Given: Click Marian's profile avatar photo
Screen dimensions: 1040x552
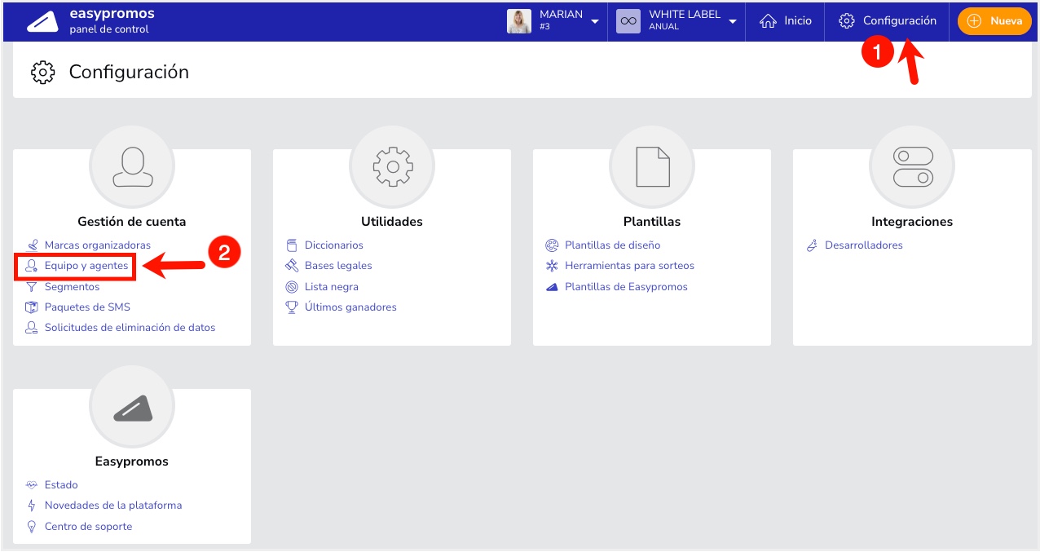Looking at the screenshot, I should [x=519, y=21].
